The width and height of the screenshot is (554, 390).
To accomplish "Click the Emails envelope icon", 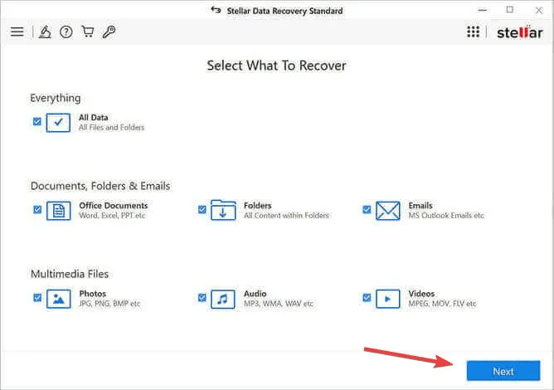I will 387,211.
